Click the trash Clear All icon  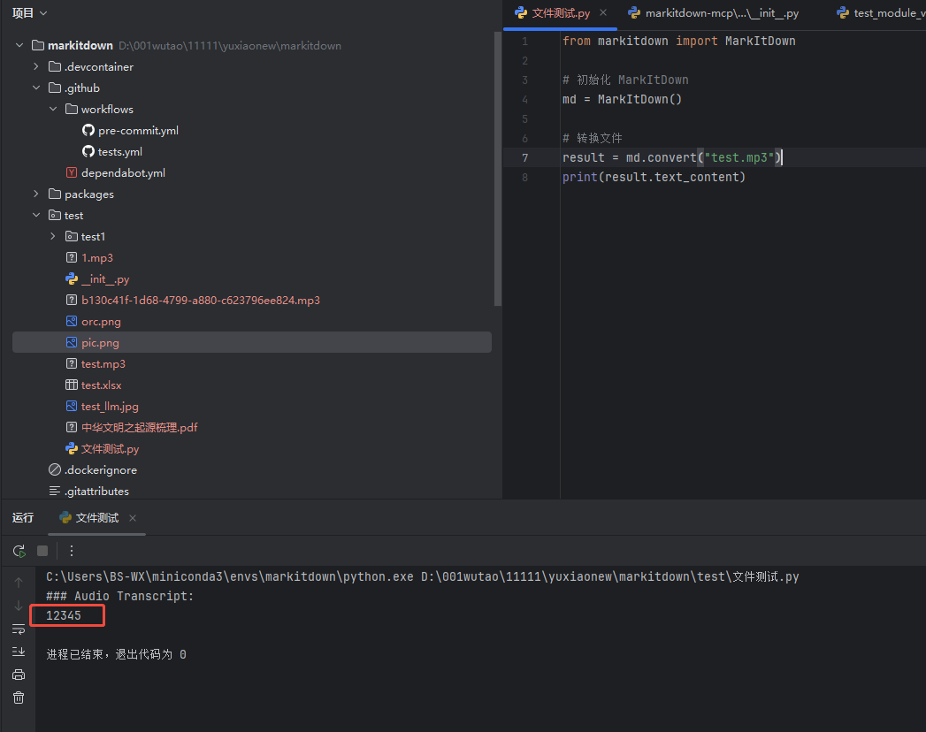[x=19, y=698]
